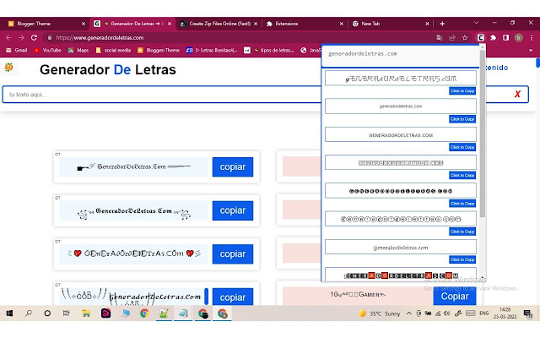Open File Explorer from the taskbar
Image resolution: width=540 pixels, height=338 pixels.
[86, 313]
